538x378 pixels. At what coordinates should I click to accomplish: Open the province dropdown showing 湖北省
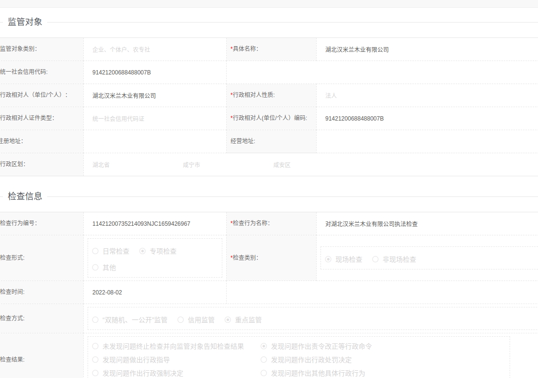132,165
